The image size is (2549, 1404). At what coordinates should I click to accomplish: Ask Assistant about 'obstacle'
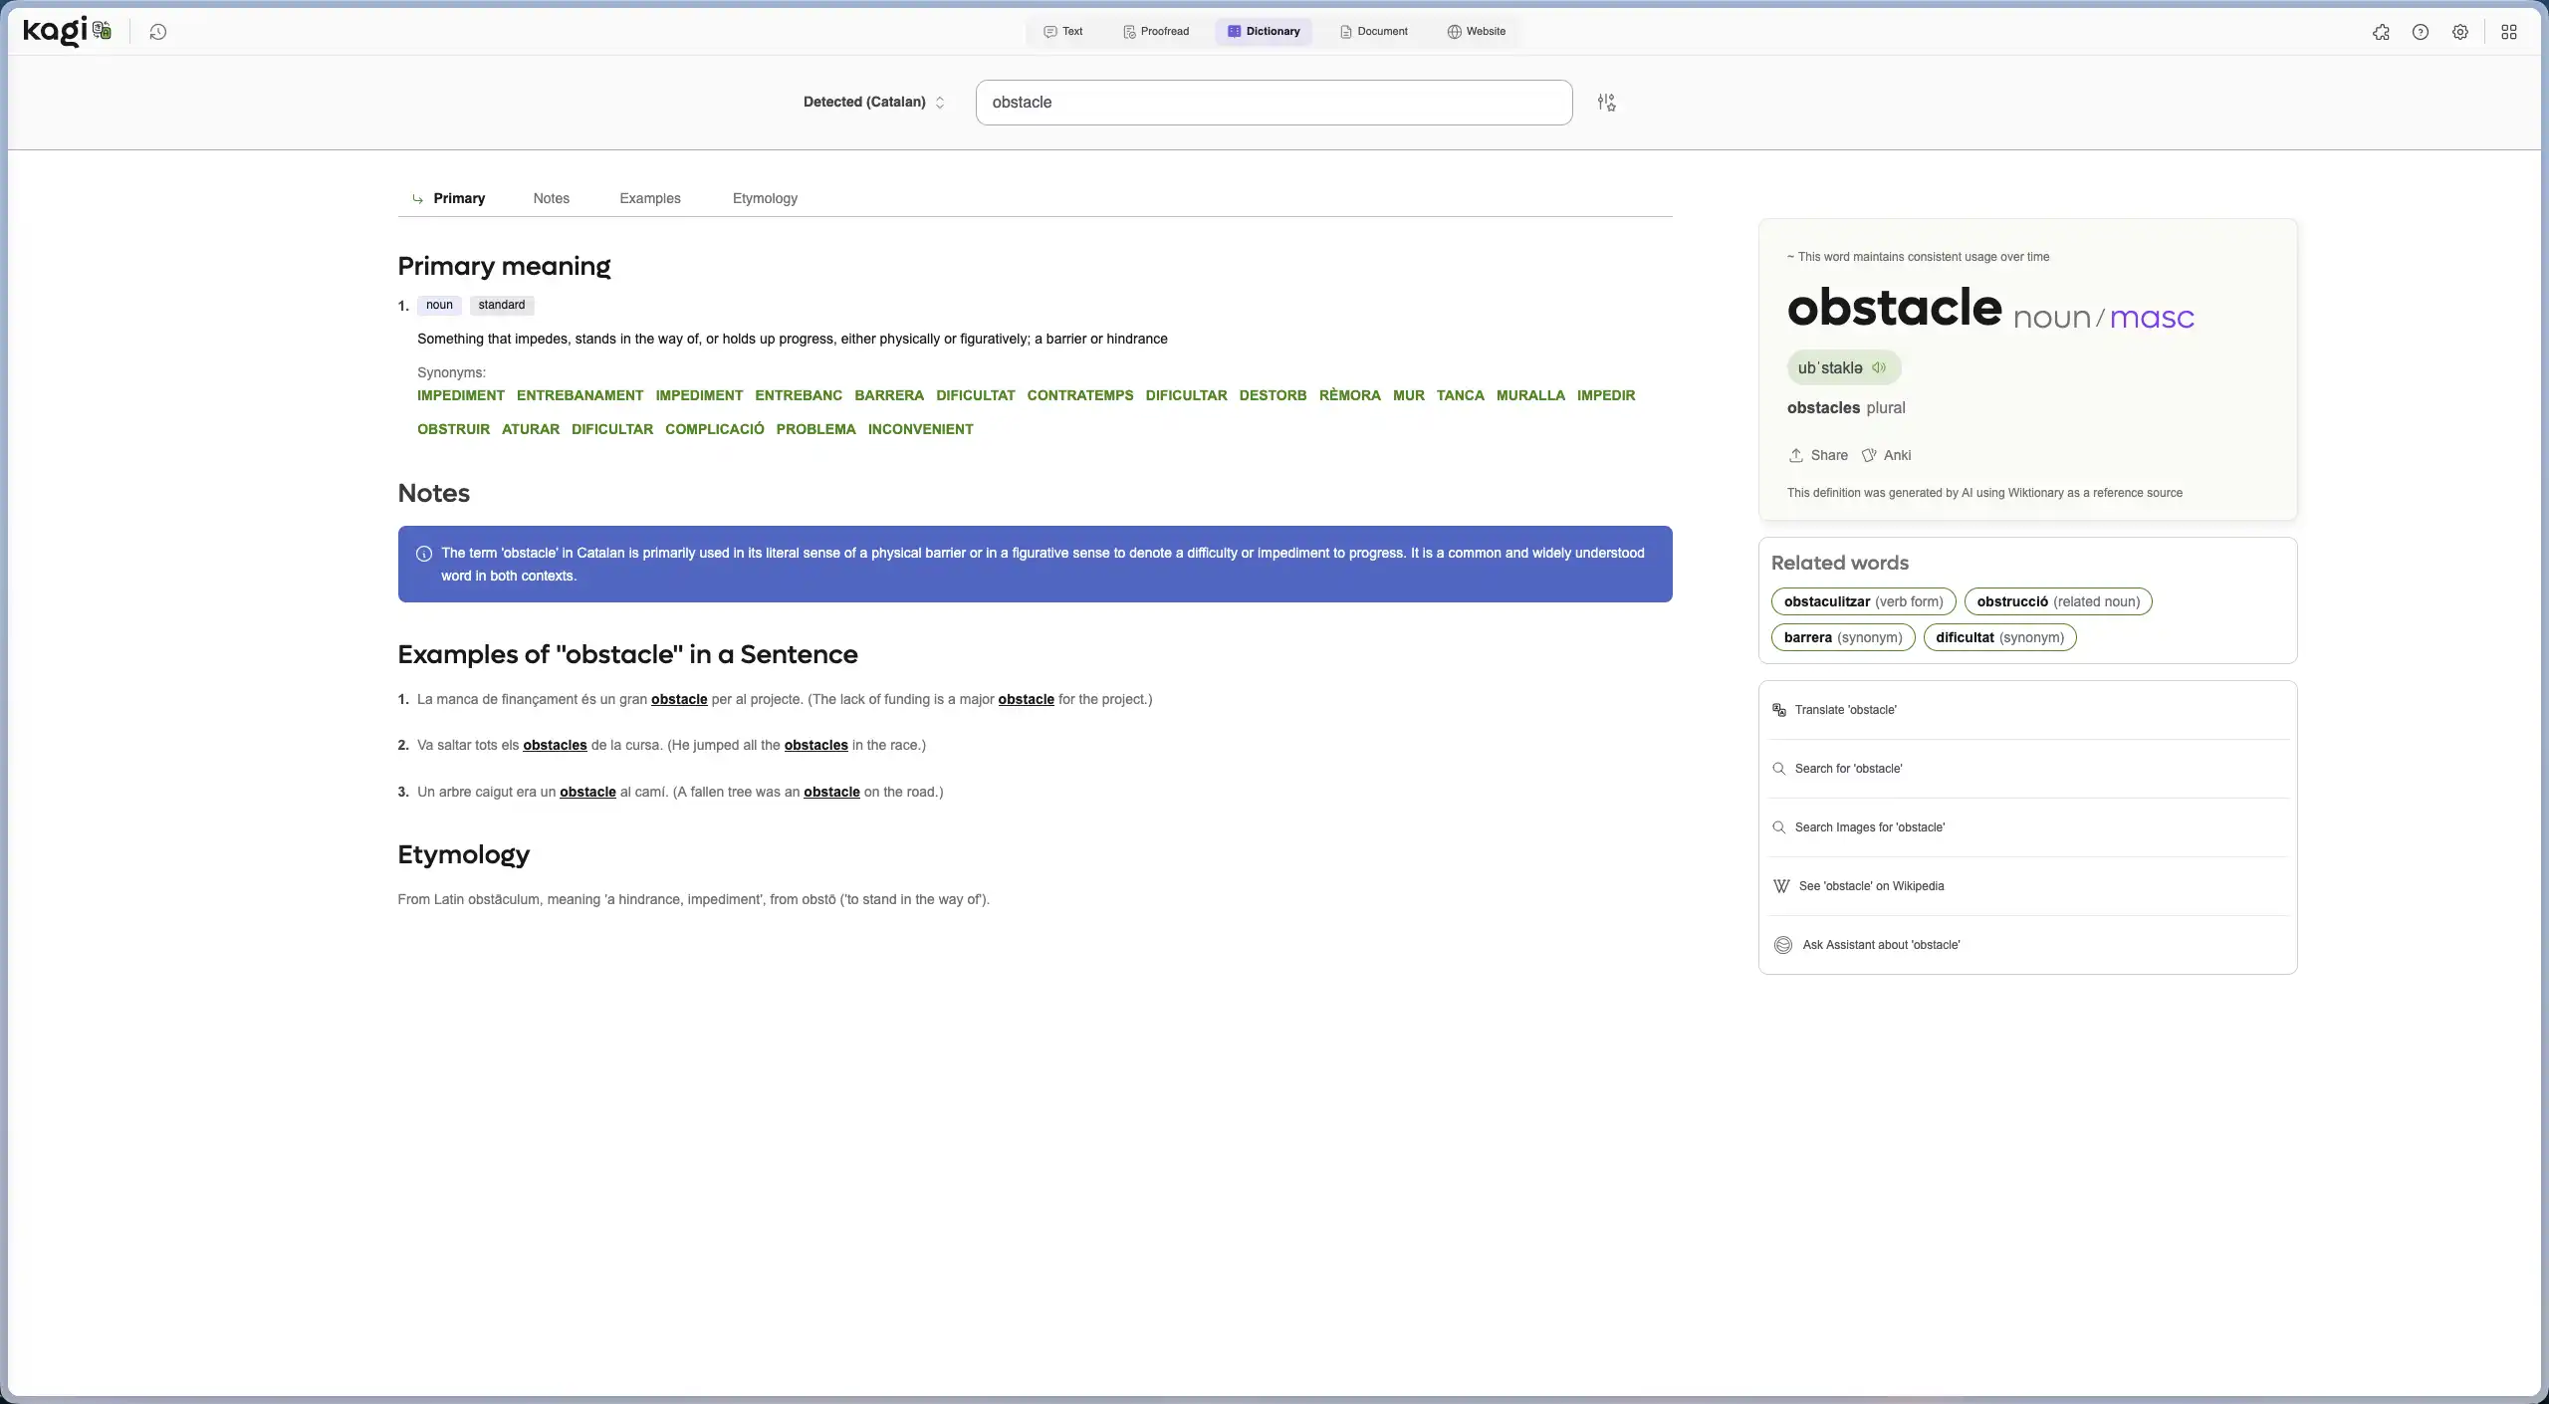[1880, 945]
